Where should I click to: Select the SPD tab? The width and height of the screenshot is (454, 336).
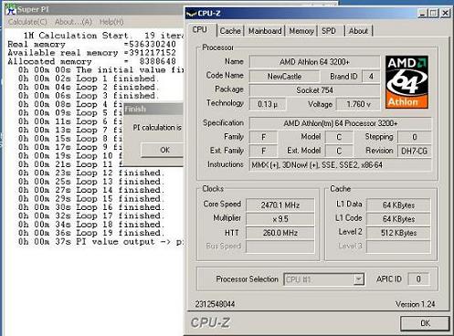click(x=329, y=31)
